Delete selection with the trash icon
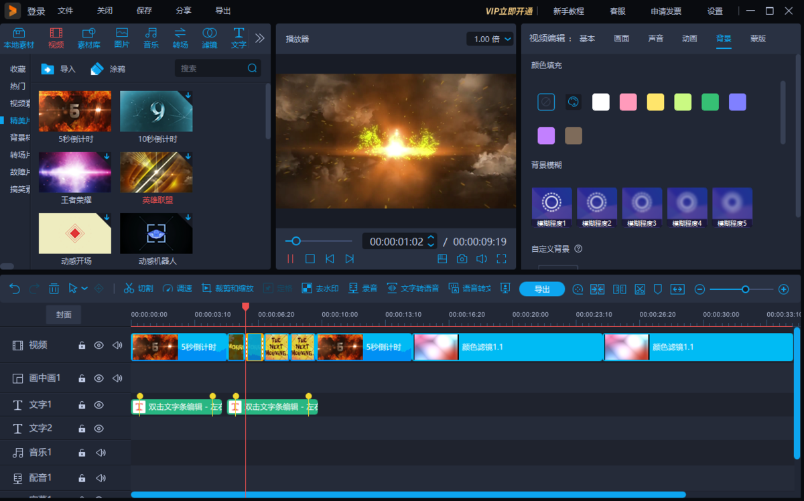 coord(54,289)
